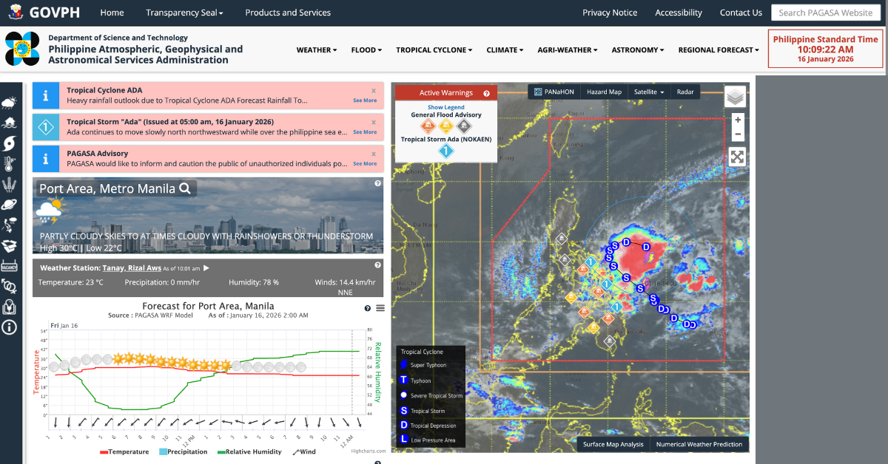Click the Surface Map Analysis button
This screenshot has width=888, height=464.
click(613, 444)
